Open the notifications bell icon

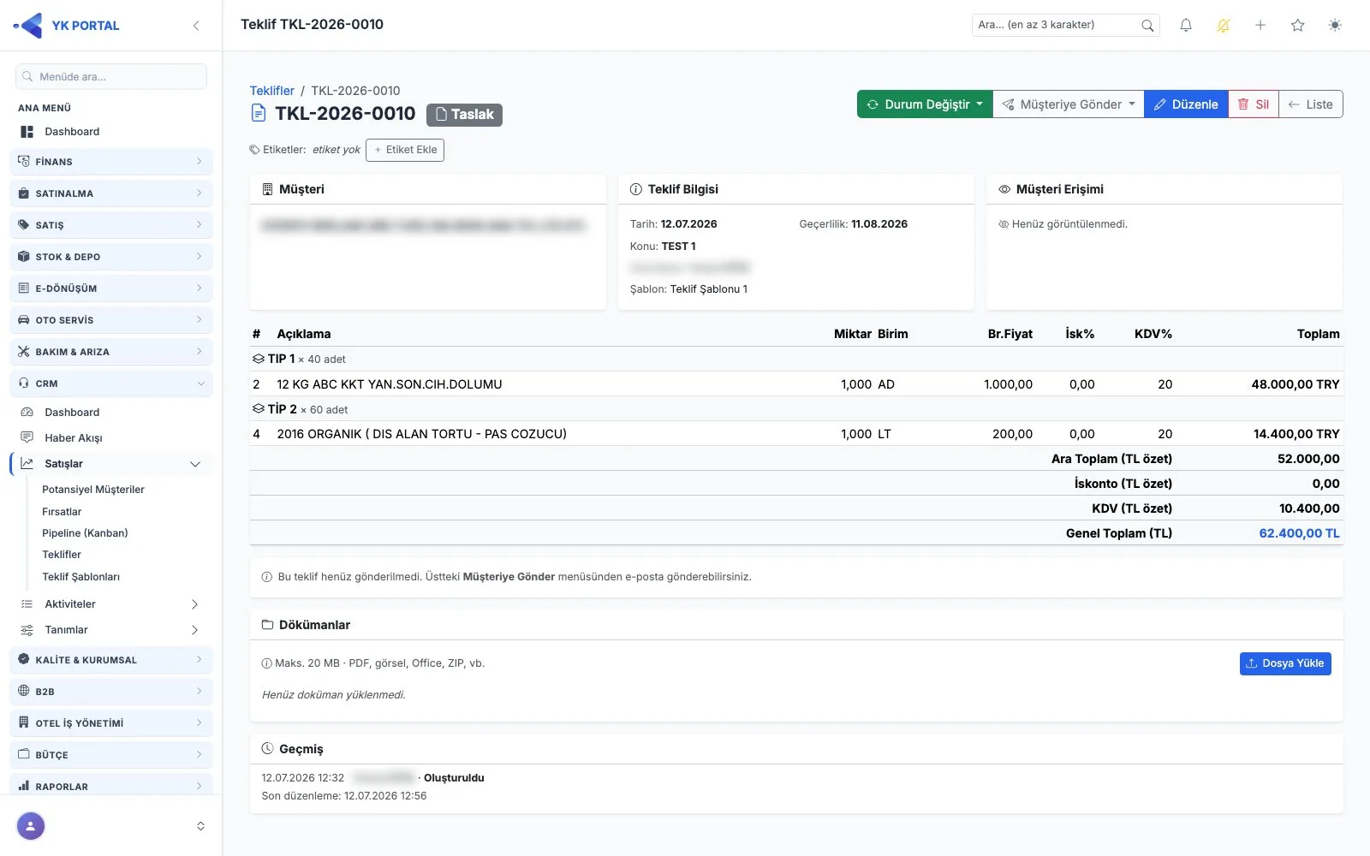click(1186, 26)
